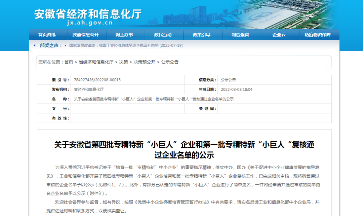Click the 决策 breadcrumb link
This screenshot has height=216, width=363.
point(124,62)
